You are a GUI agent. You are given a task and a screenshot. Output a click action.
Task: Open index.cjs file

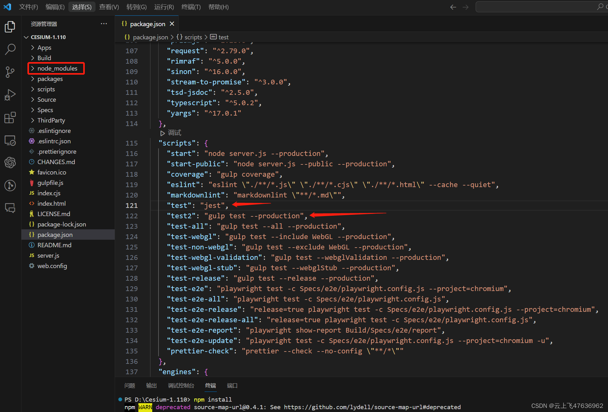coord(68,193)
